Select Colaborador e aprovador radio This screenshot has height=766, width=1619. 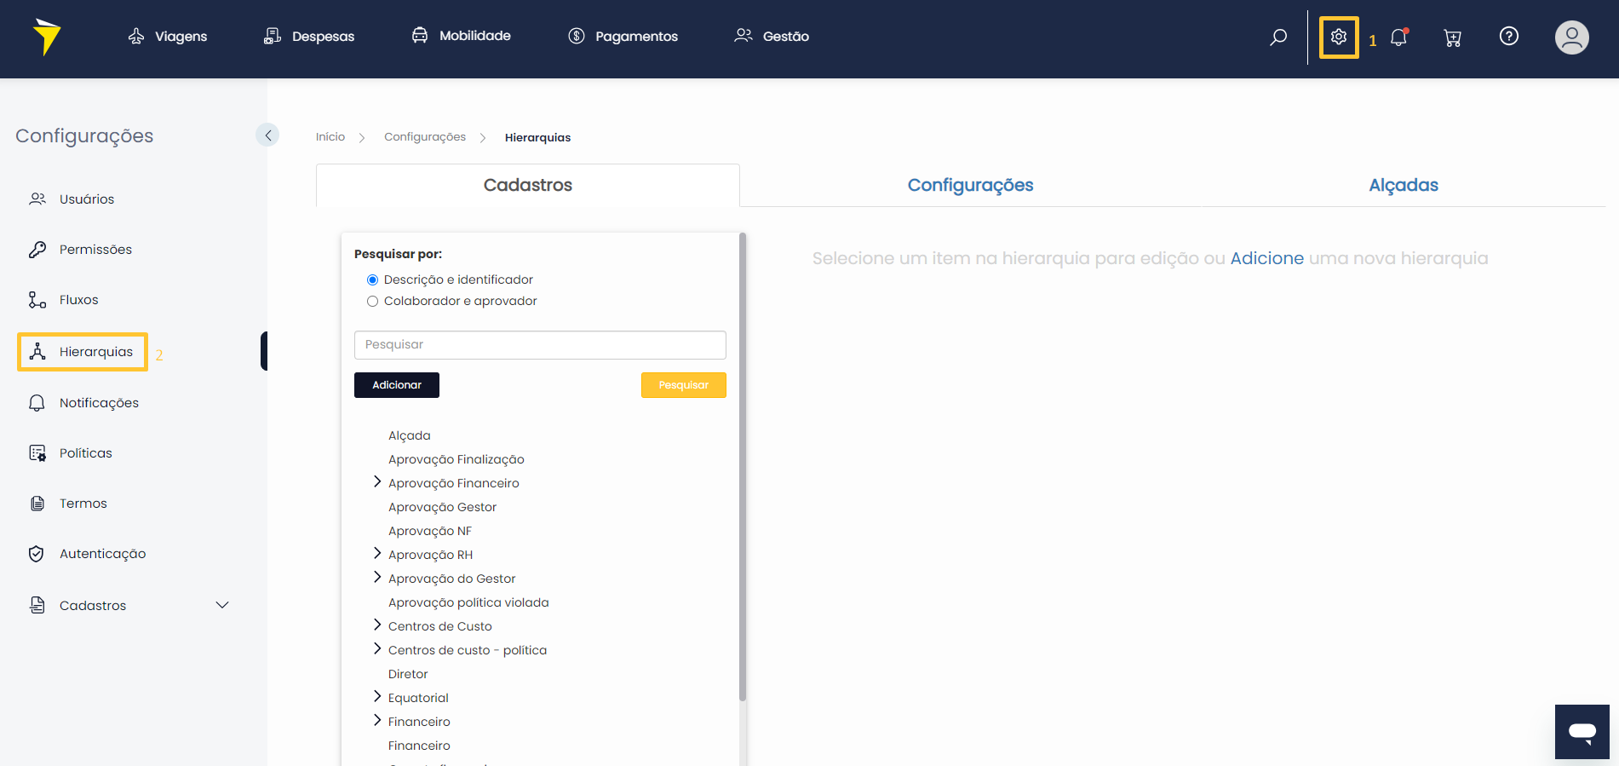pyautogui.click(x=372, y=301)
